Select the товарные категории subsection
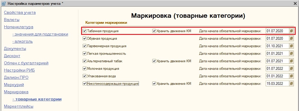The height and width of the screenshot is (111, 299). pos(37,99)
